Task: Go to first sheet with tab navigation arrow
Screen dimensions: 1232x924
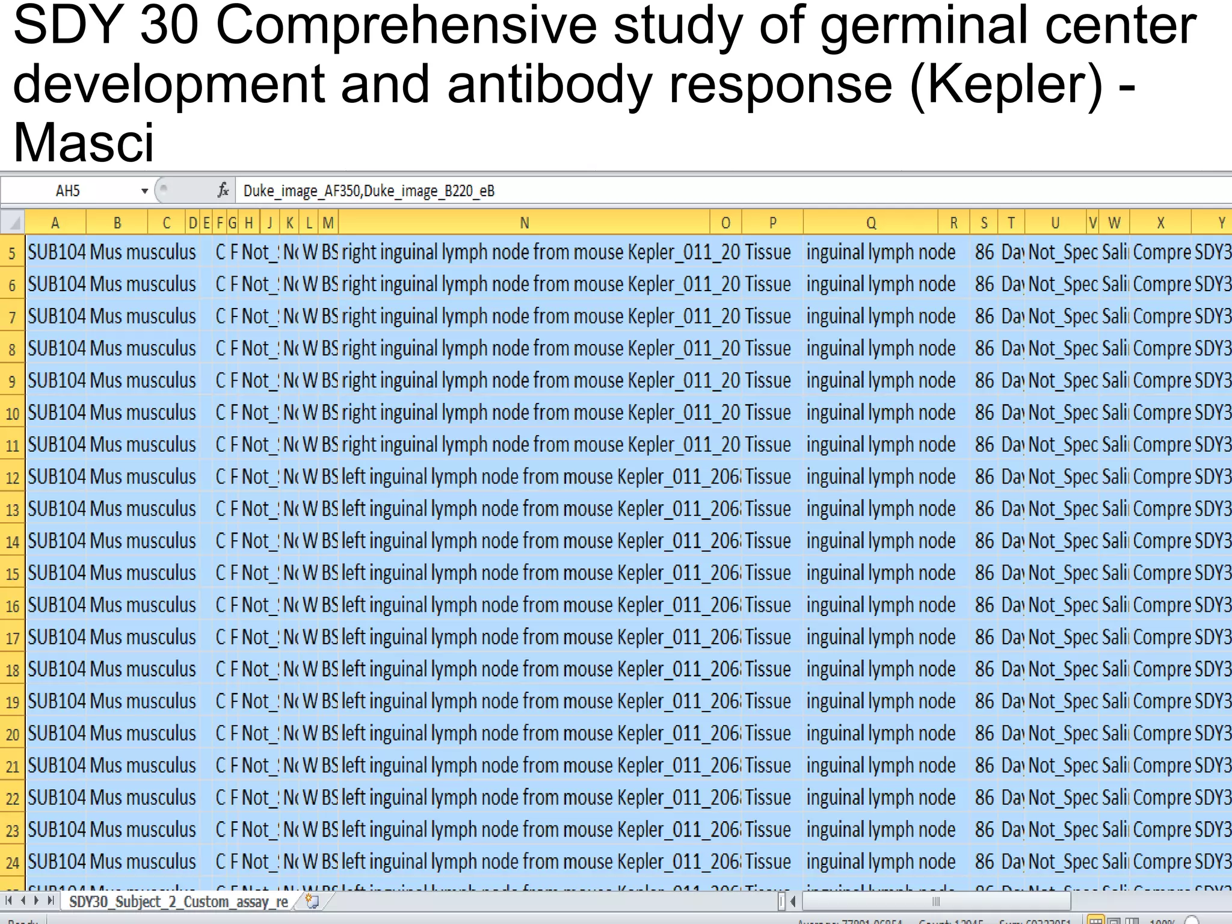Action: pyautogui.click(x=9, y=901)
